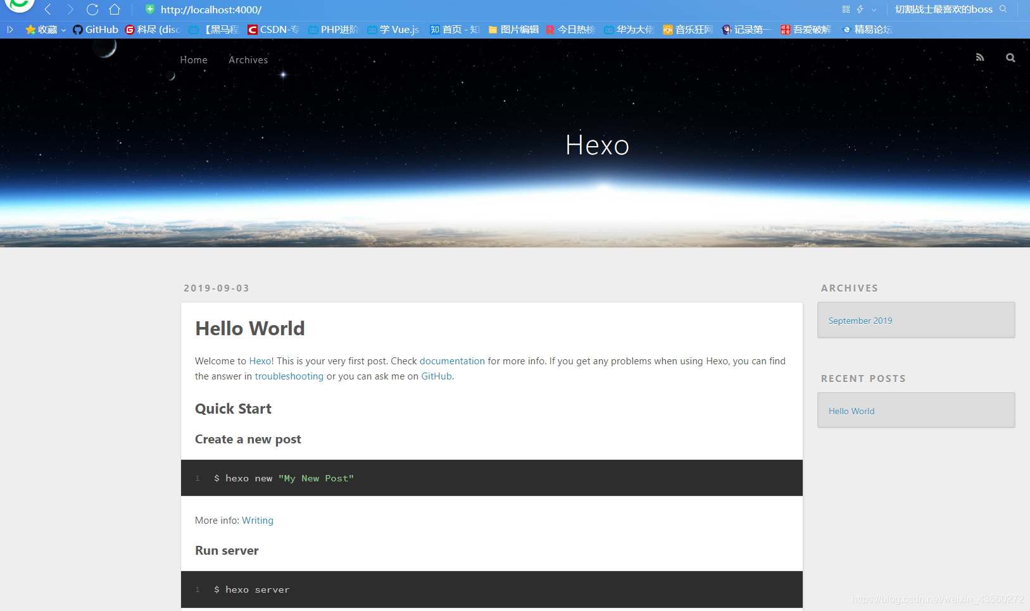Follow the Hexo link in the post

pyautogui.click(x=260, y=361)
